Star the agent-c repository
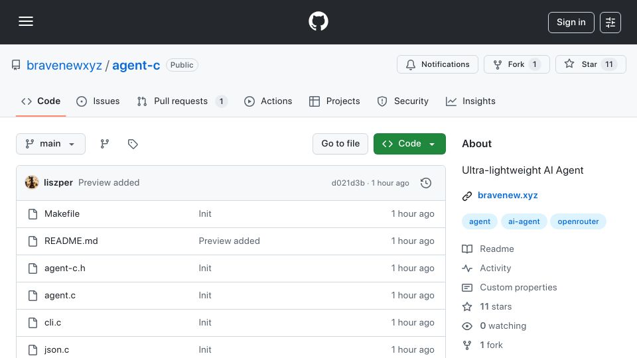Screen dimensions: 637x358 (591, 64)
